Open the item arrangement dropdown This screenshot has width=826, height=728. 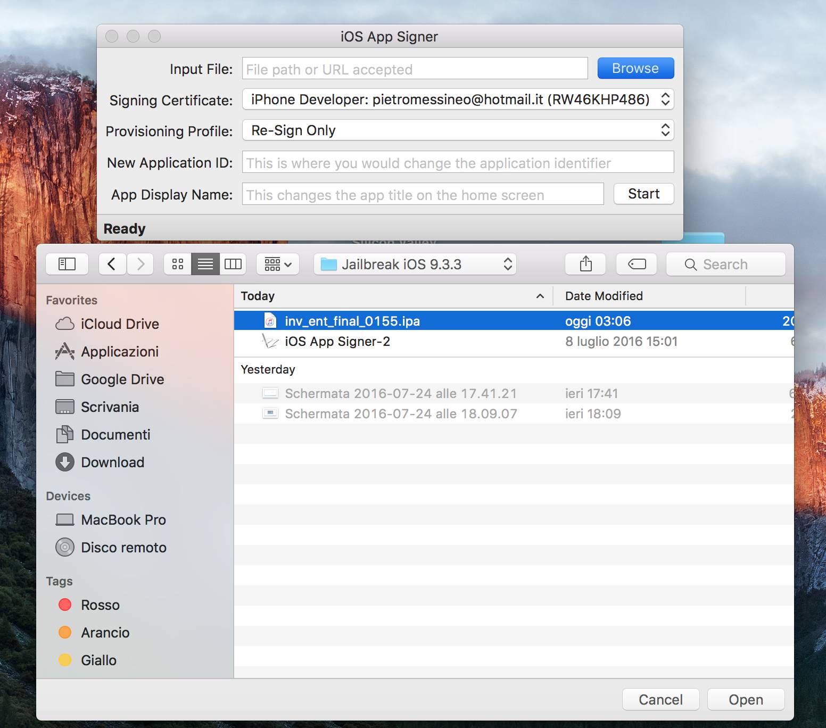pos(278,264)
